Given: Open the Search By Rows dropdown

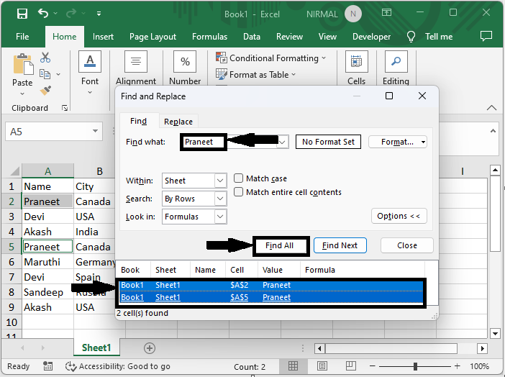Looking at the screenshot, I should pyautogui.click(x=194, y=199).
